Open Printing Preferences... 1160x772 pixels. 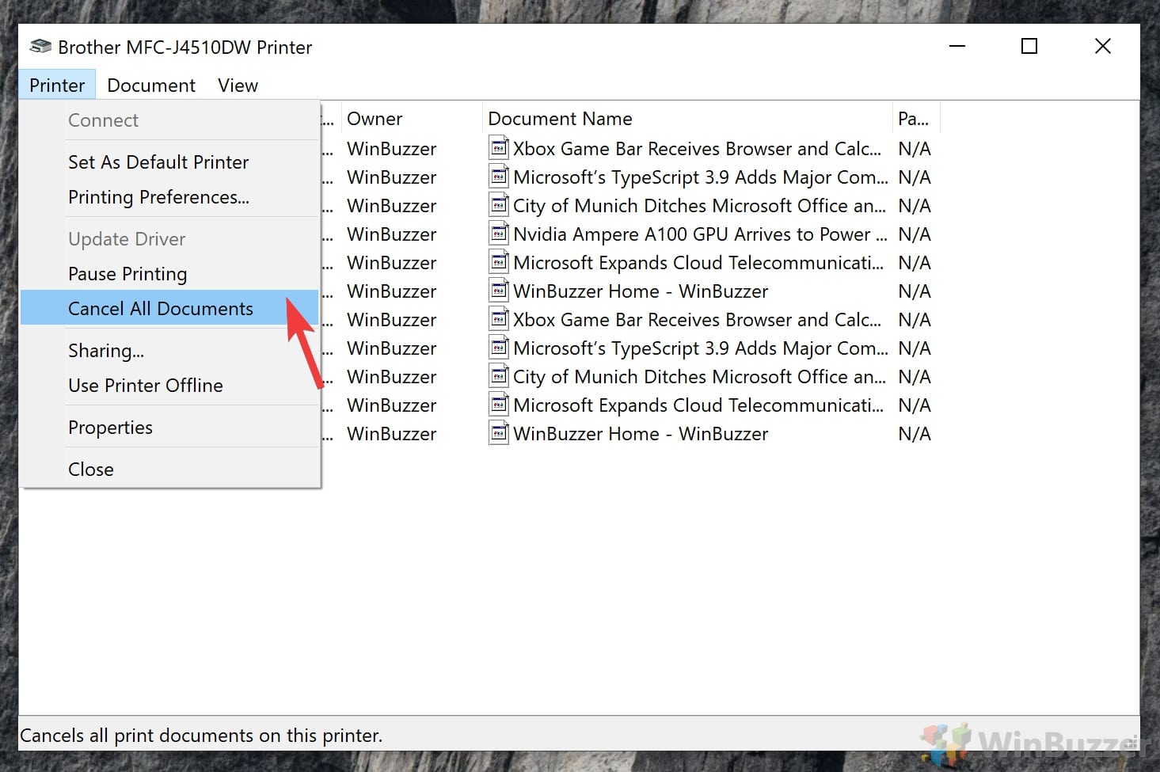tap(169, 196)
